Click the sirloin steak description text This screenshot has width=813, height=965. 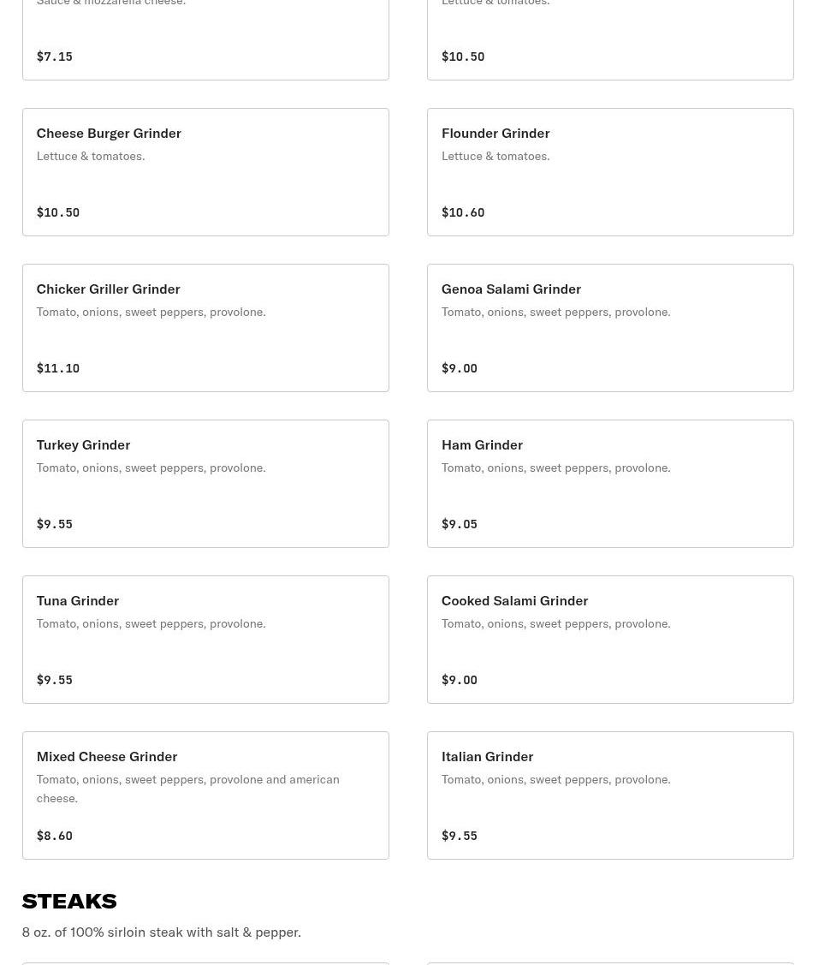(x=161, y=932)
